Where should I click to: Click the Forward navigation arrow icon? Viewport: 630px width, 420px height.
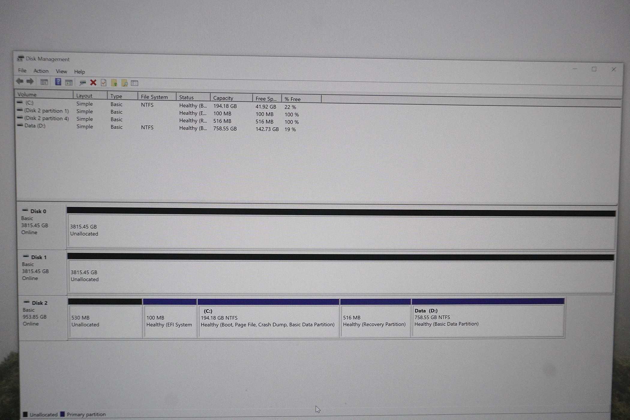click(x=29, y=82)
